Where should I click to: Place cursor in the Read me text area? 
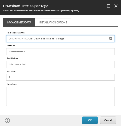pos(60,96)
